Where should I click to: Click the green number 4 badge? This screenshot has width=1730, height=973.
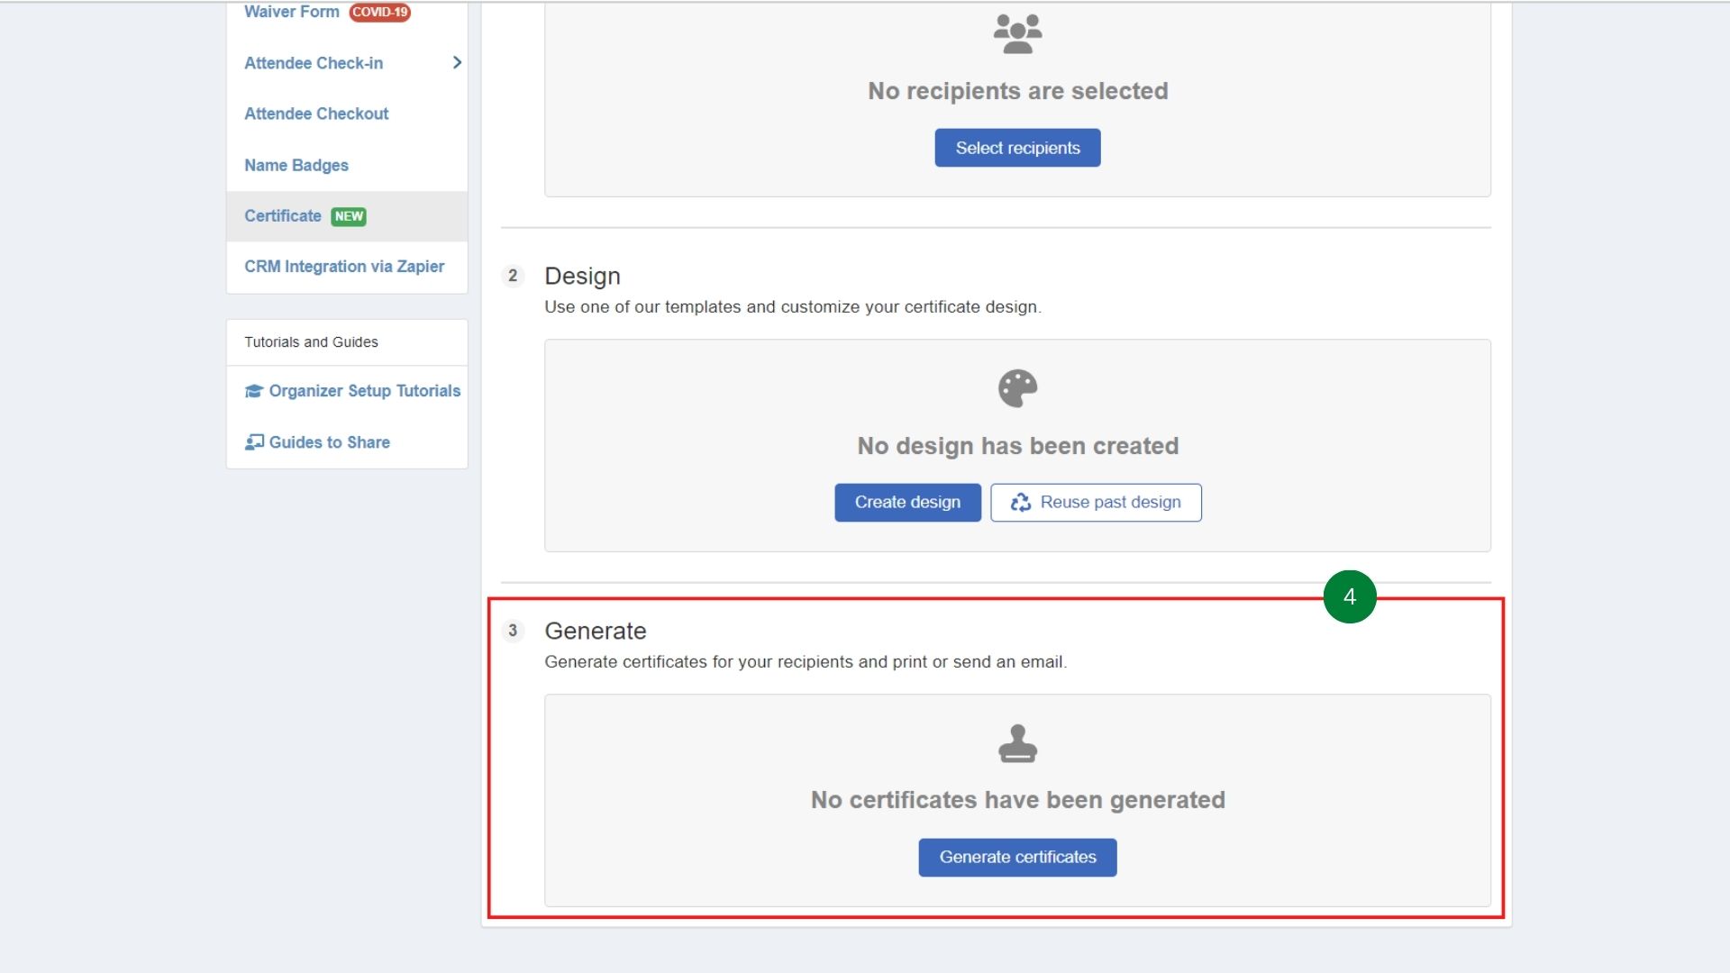(x=1349, y=596)
